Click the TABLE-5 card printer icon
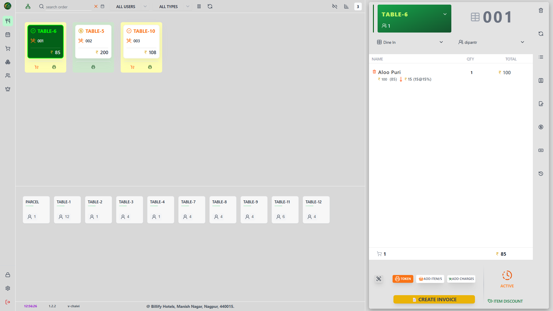The height and width of the screenshot is (311, 553). click(x=93, y=67)
